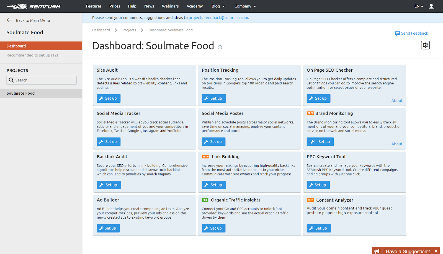
Task: Click the back arrow to Main Menu
Action: [x=9, y=20]
